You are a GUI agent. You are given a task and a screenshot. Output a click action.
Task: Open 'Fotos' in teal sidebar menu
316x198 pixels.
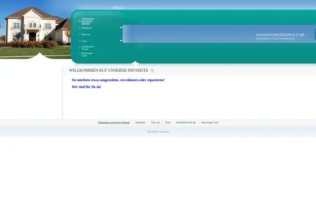[84, 41]
